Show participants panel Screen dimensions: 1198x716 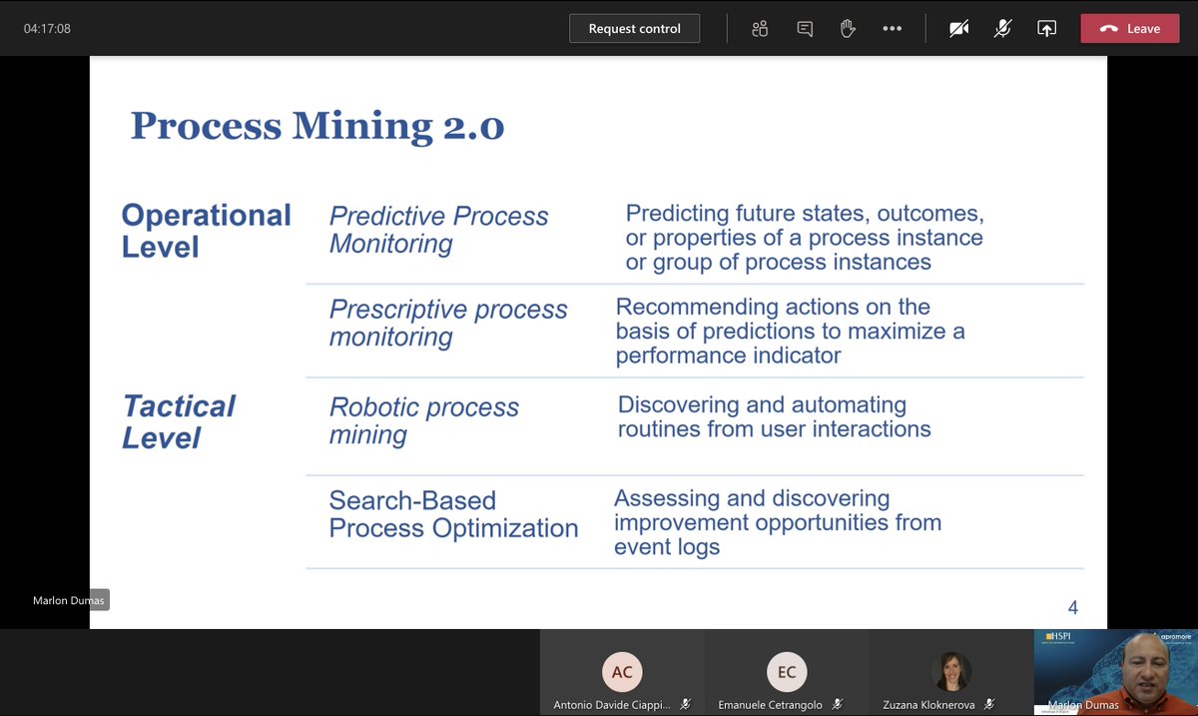click(760, 29)
